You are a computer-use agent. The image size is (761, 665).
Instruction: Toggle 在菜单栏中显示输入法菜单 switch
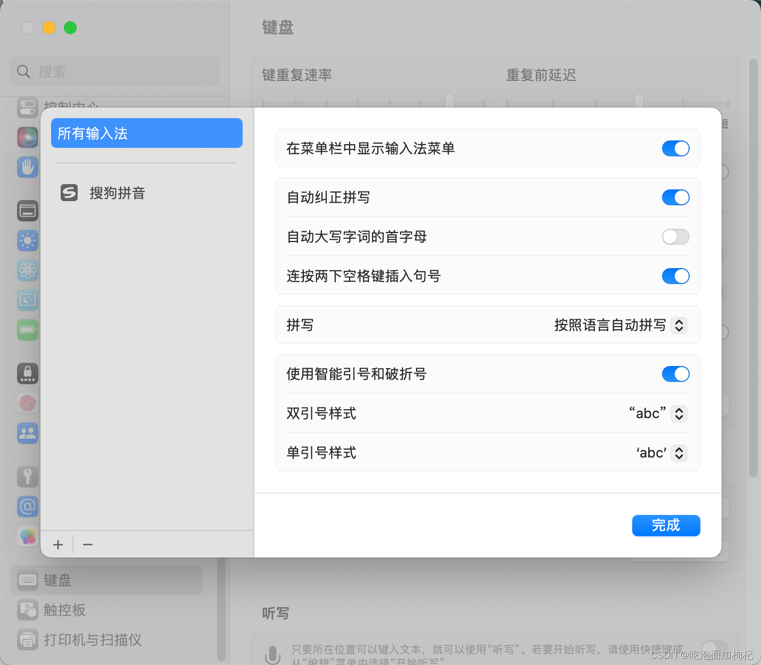click(675, 148)
